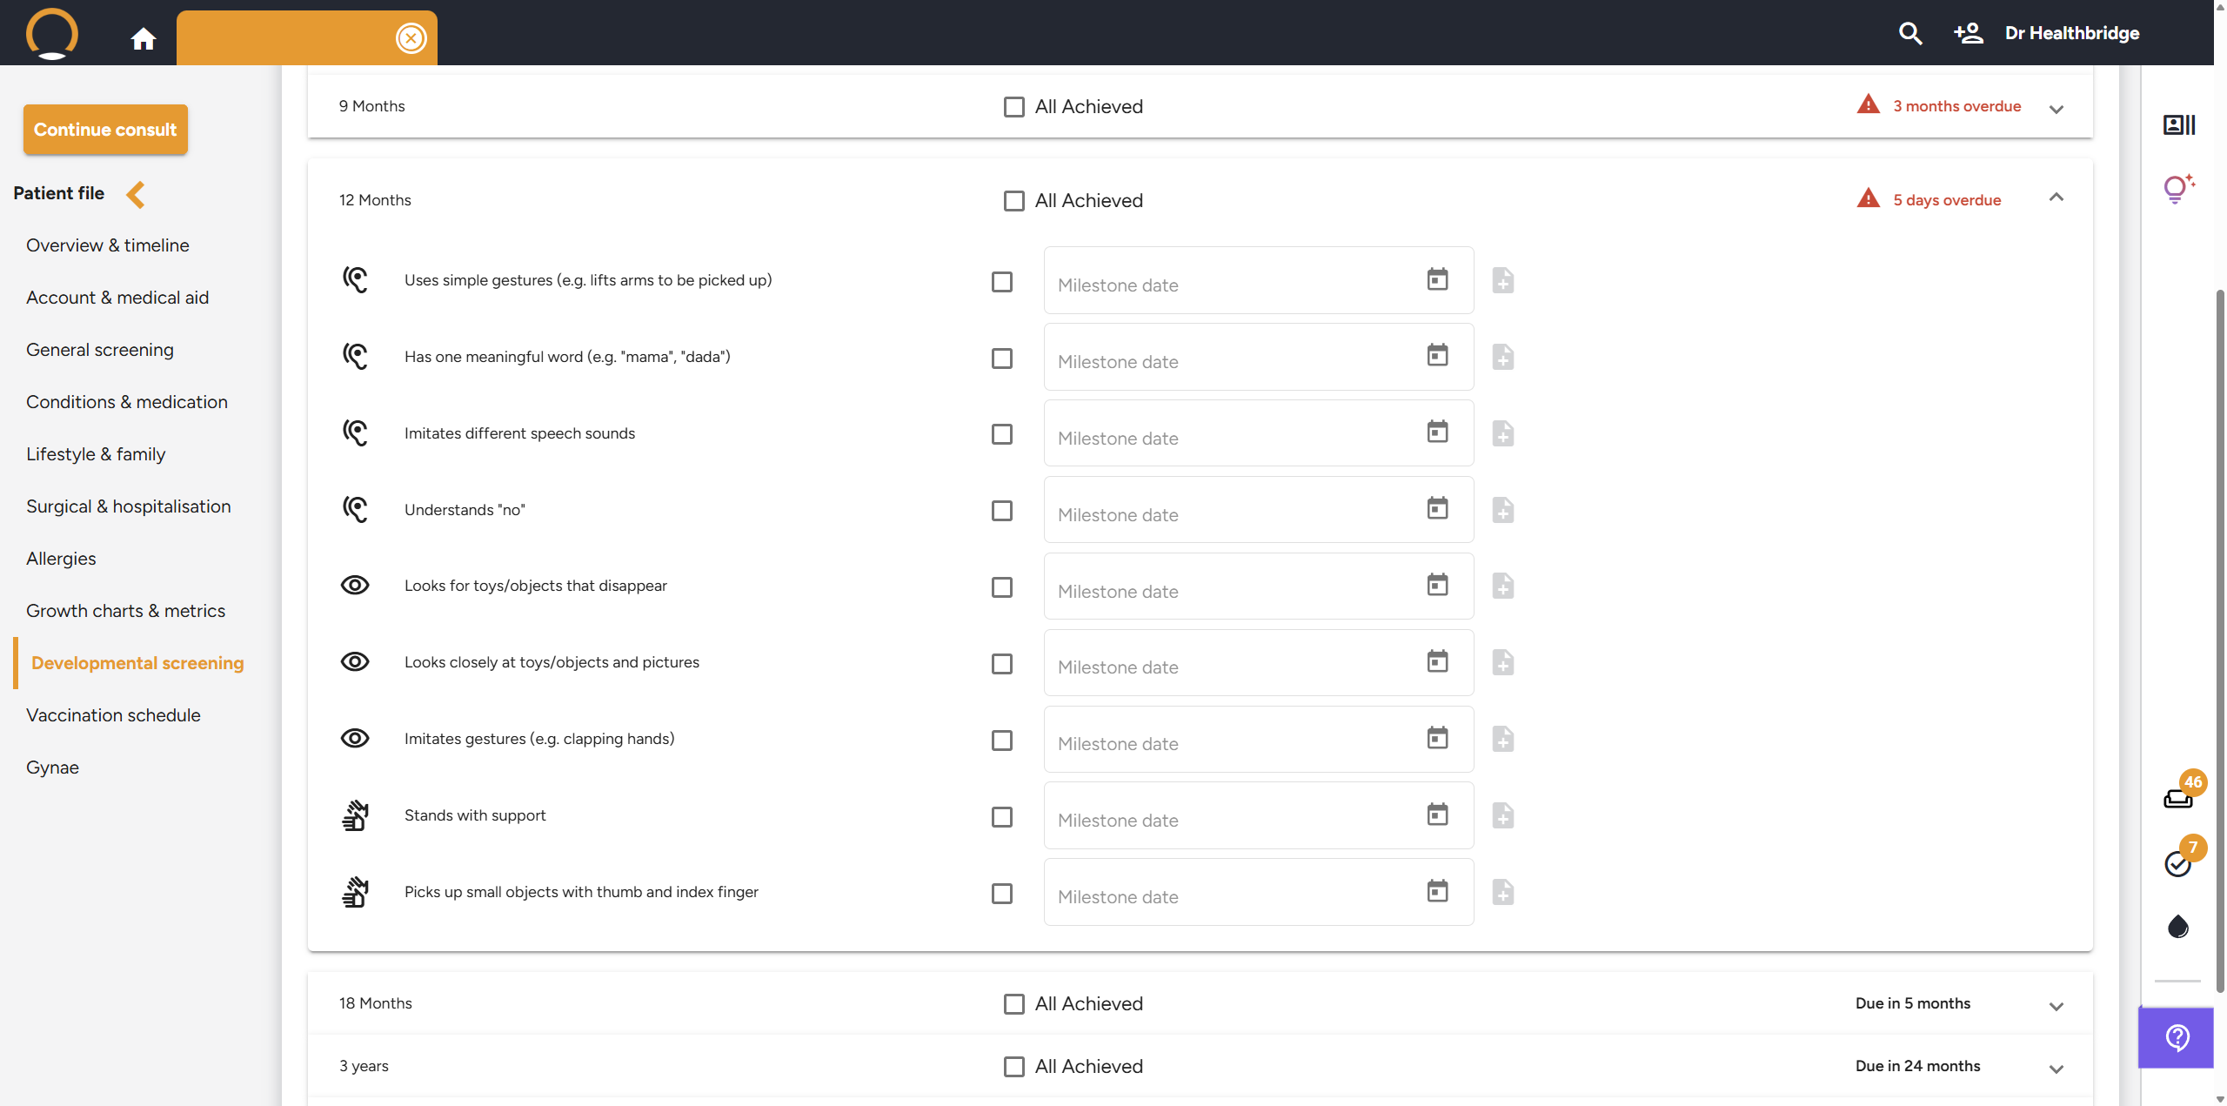Screen dimensions: 2227x1106
Task: Check All Achieved for 12 Months
Action: pos(1013,201)
